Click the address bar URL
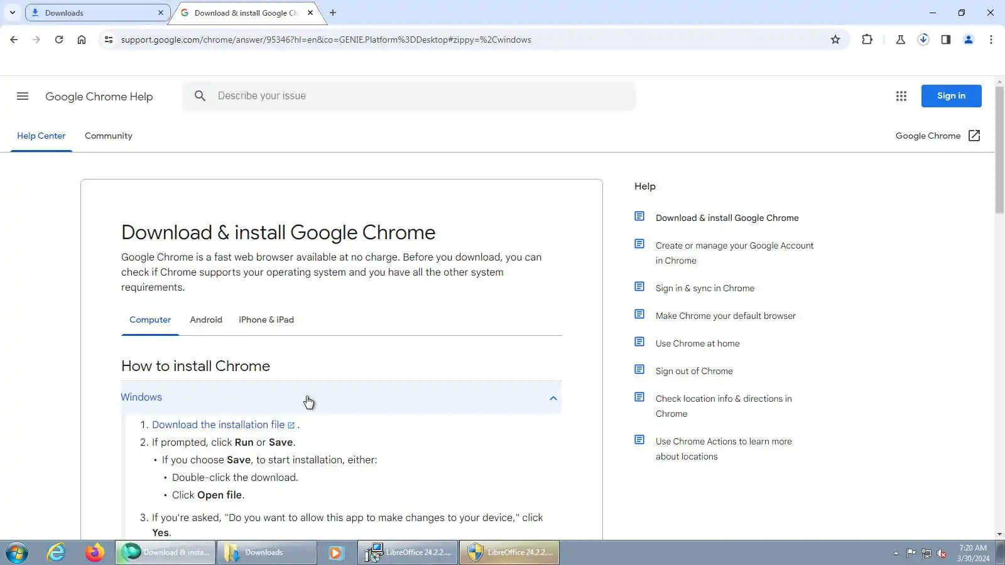 pos(326,40)
